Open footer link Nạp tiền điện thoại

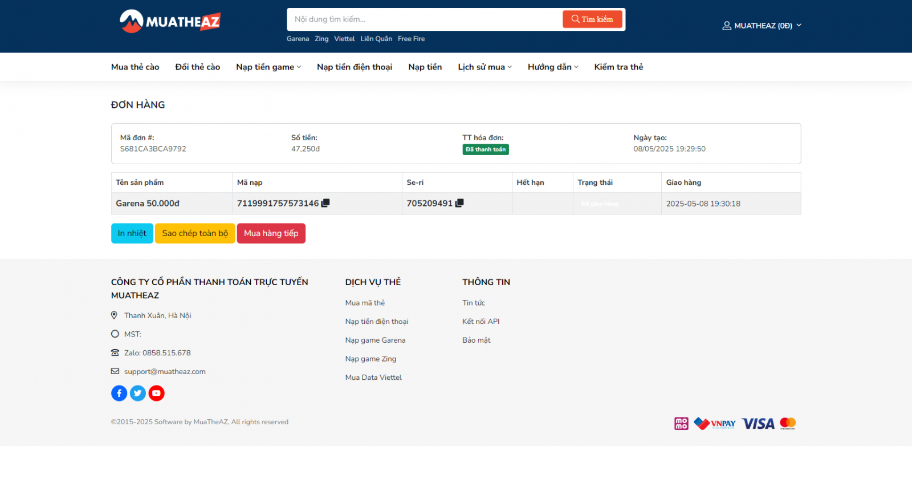click(x=377, y=322)
